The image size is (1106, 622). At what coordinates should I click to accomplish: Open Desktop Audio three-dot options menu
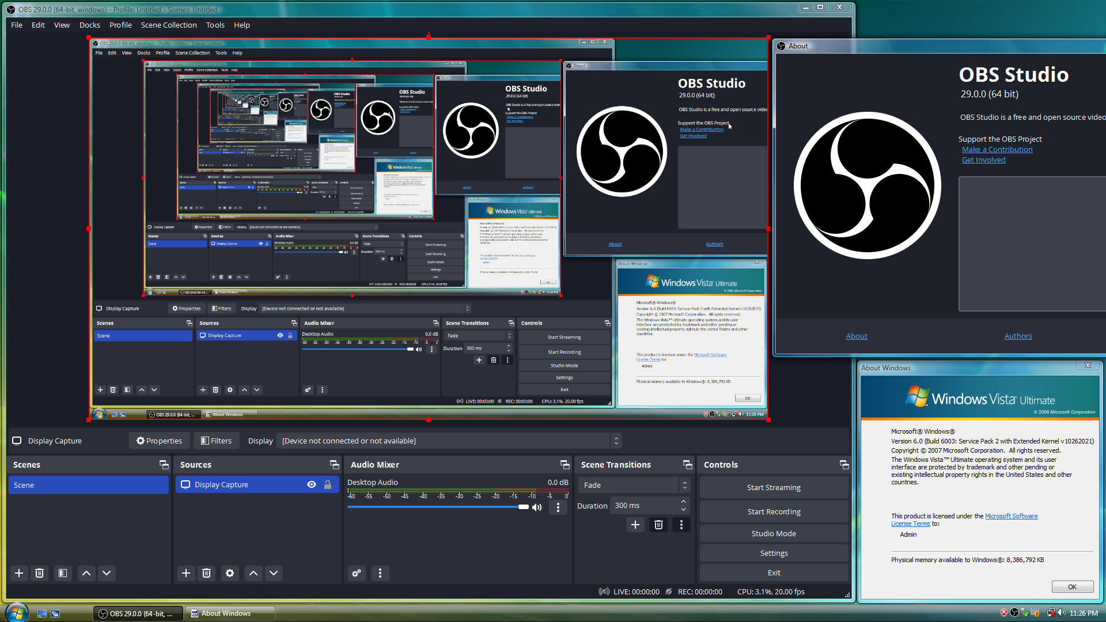coord(558,507)
